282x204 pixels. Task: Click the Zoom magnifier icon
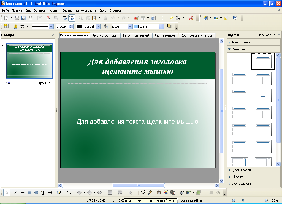[x=178, y=18]
